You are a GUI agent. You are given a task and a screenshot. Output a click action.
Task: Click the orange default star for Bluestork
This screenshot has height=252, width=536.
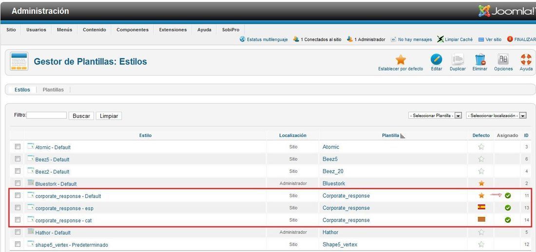click(481, 183)
